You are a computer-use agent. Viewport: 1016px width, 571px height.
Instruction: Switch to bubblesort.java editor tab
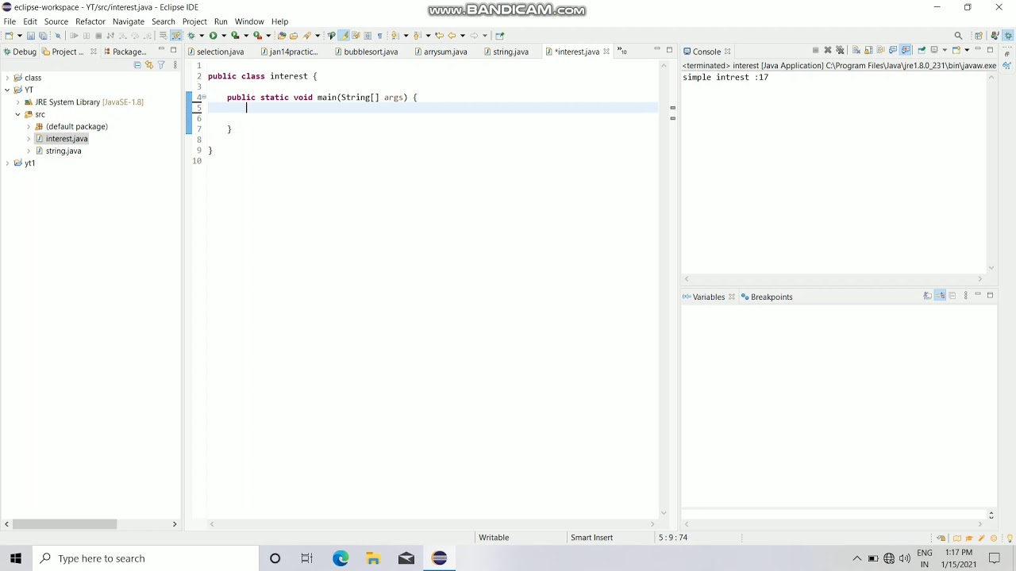(x=366, y=52)
